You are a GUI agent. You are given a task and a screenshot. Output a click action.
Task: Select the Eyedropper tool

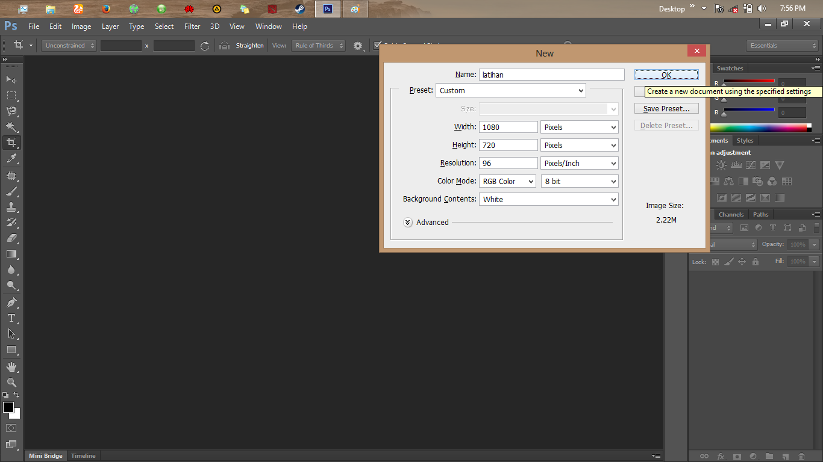click(11, 159)
